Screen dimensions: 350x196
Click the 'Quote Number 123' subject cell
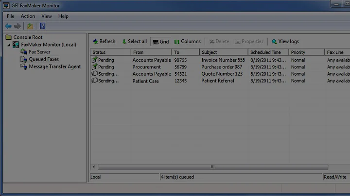[222, 74]
